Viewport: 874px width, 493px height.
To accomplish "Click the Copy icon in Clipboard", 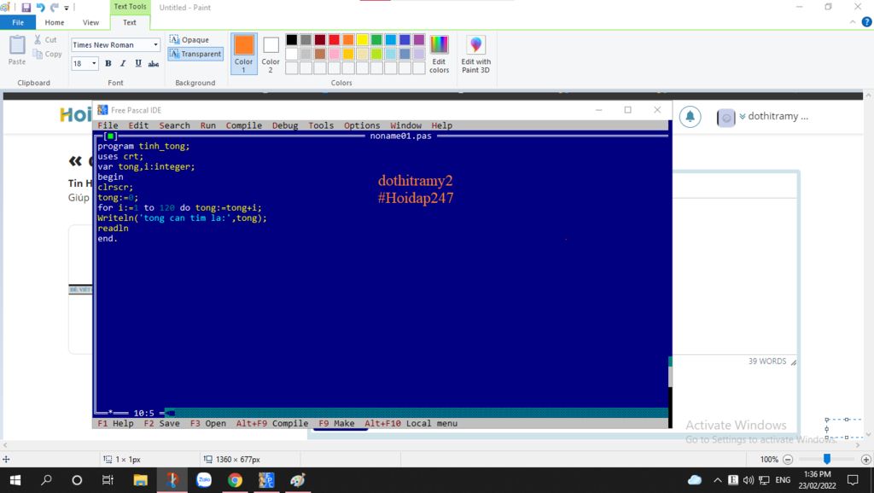I will [x=38, y=54].
